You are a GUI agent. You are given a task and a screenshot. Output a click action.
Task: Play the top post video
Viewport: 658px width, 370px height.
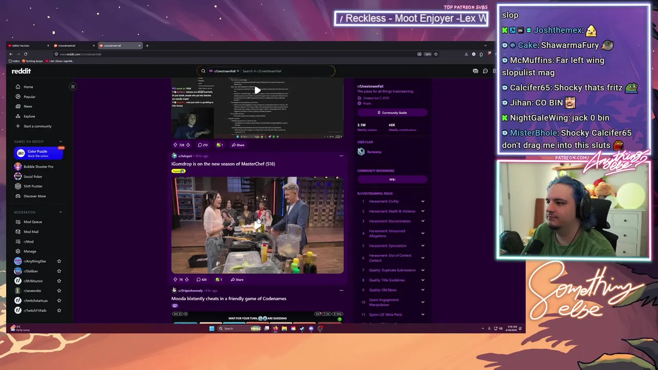click(x=258, y=90)
